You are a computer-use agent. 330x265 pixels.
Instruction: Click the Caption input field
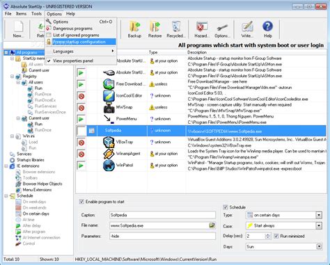click(x=162, y=215)
